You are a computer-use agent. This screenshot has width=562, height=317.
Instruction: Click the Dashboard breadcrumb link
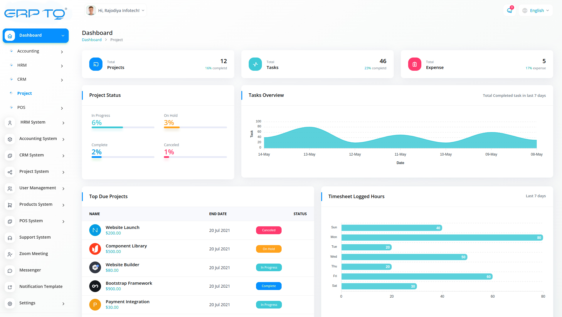(92, 40)
